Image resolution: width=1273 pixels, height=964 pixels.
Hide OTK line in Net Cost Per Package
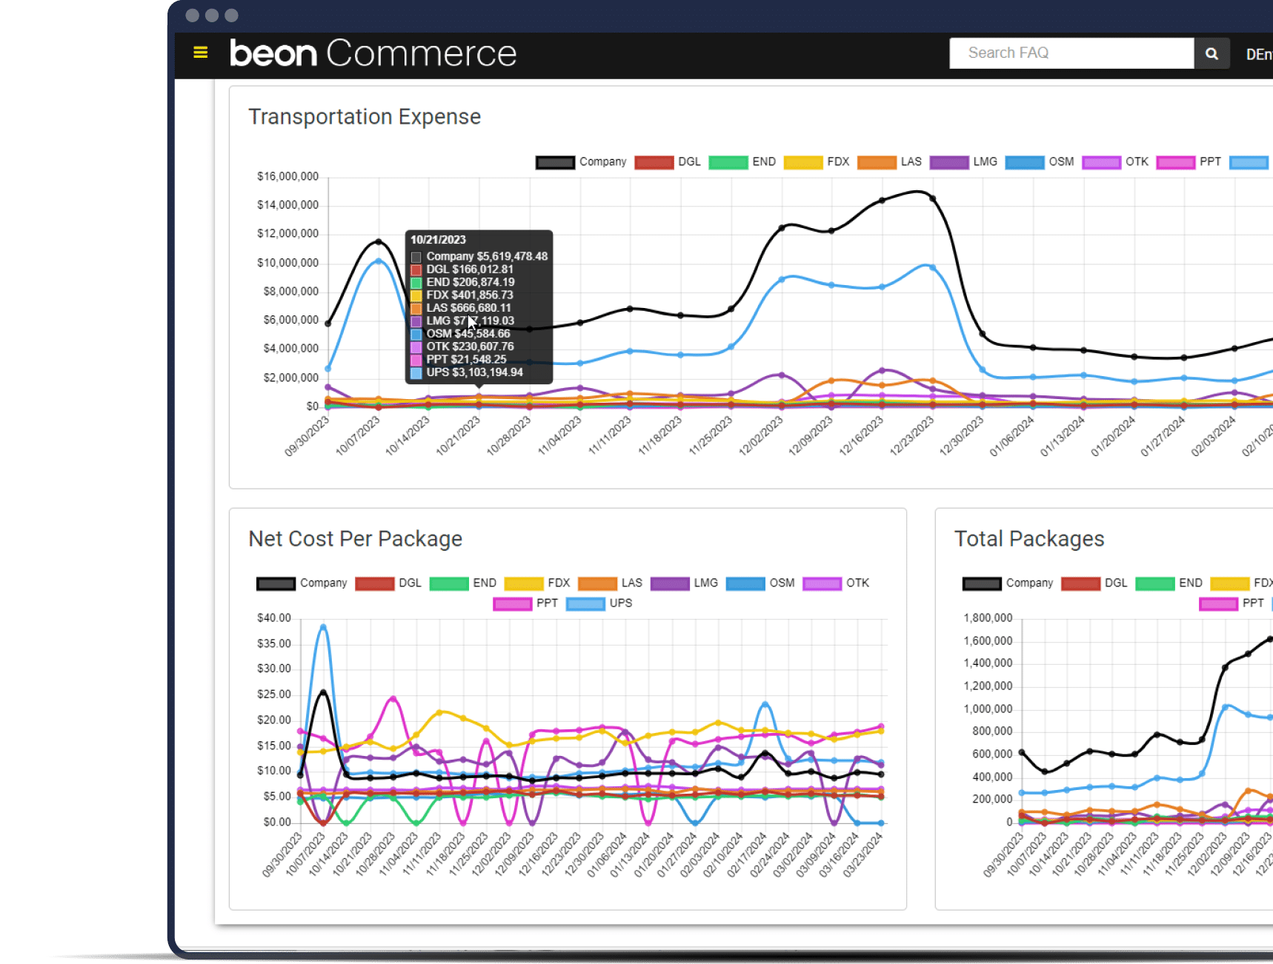836,583
